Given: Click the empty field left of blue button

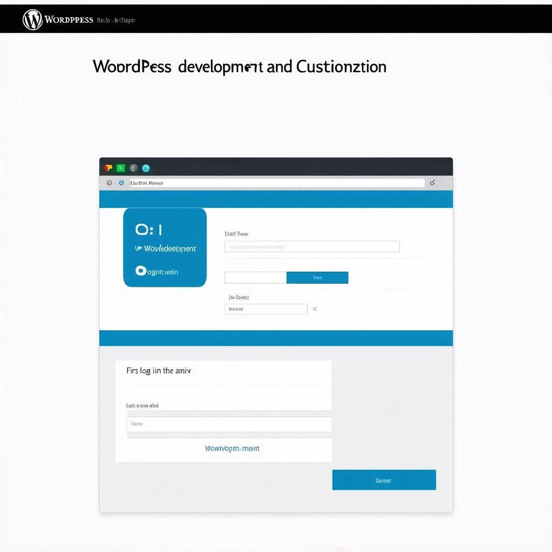Looking at the screenshot, I should (255, 278).
